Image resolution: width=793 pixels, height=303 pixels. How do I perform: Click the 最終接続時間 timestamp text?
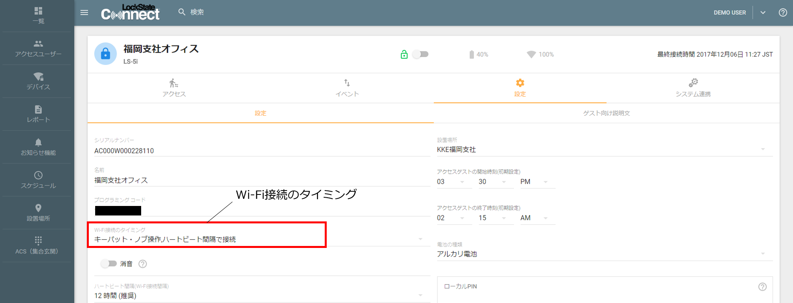click(715, 54)
